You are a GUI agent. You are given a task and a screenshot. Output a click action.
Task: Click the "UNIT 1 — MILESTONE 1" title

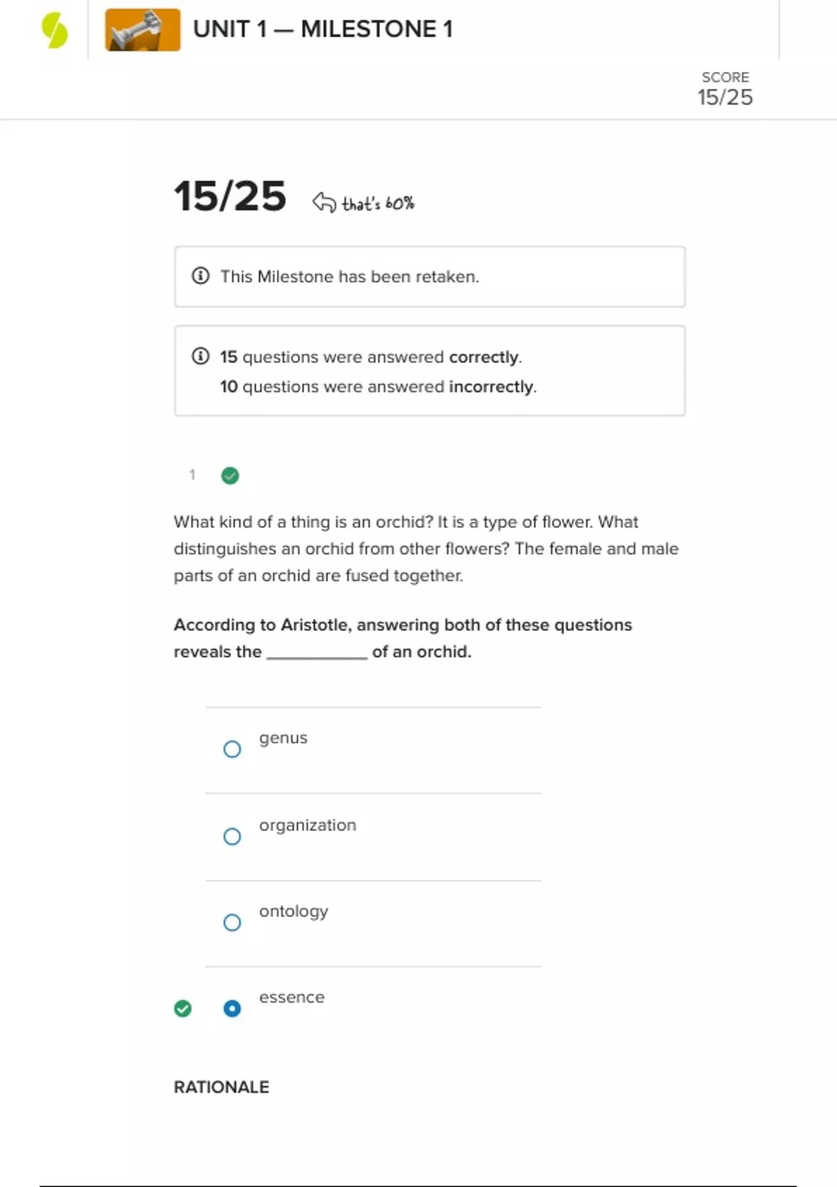click(x=323, y=29)
